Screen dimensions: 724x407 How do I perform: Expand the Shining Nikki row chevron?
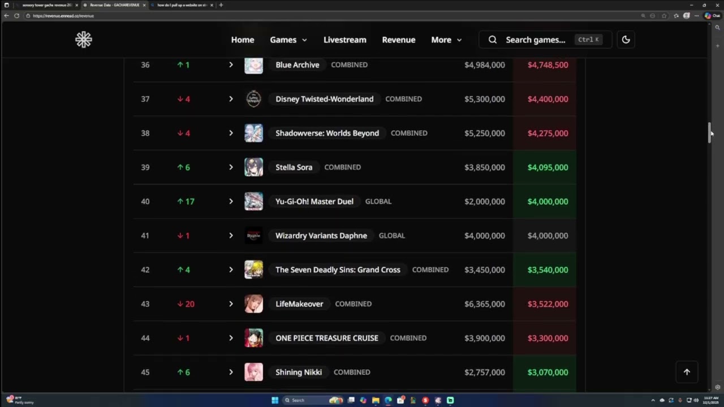click(x=231, y=372)
